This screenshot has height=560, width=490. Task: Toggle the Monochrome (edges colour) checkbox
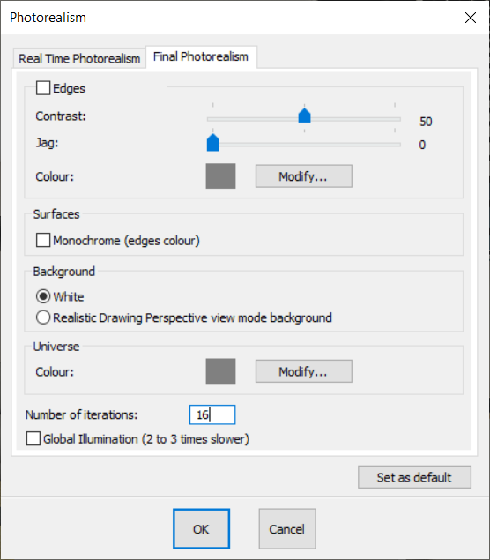tap(43, 240)
